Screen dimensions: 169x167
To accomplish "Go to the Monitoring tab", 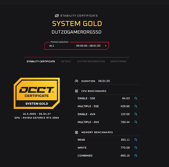I will pos(118,62).
